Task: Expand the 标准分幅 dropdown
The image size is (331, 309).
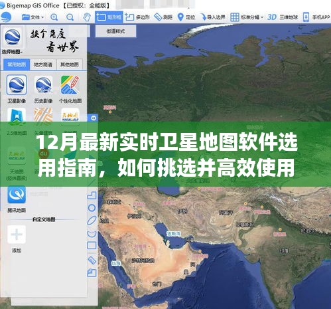Action: pyautogui.click(x=247, y=17)
